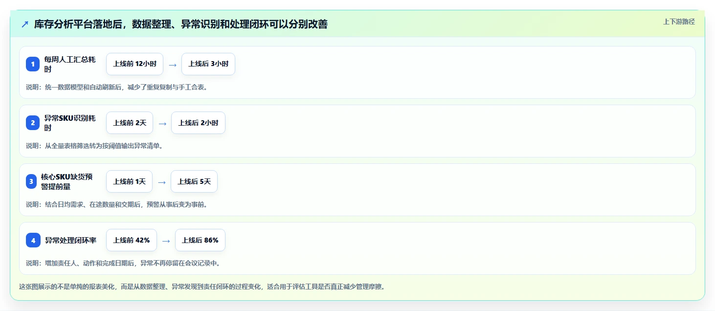Screen dimensions: 715x311
Task: Click the note about 按阈值输出异常清单
Action: [94, 146]
